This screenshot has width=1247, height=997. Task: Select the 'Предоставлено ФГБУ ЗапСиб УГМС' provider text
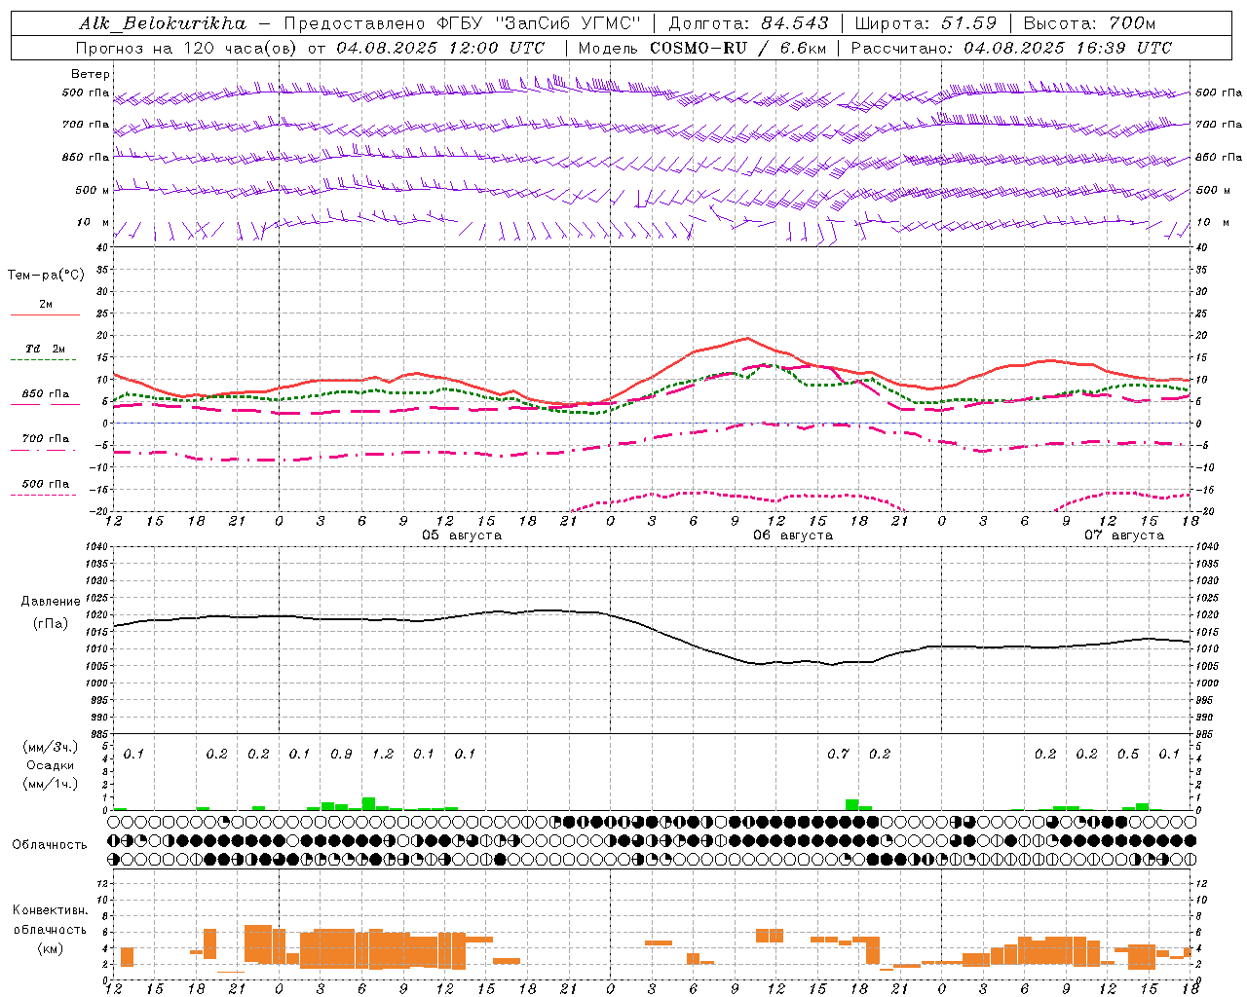coord(463,23)
